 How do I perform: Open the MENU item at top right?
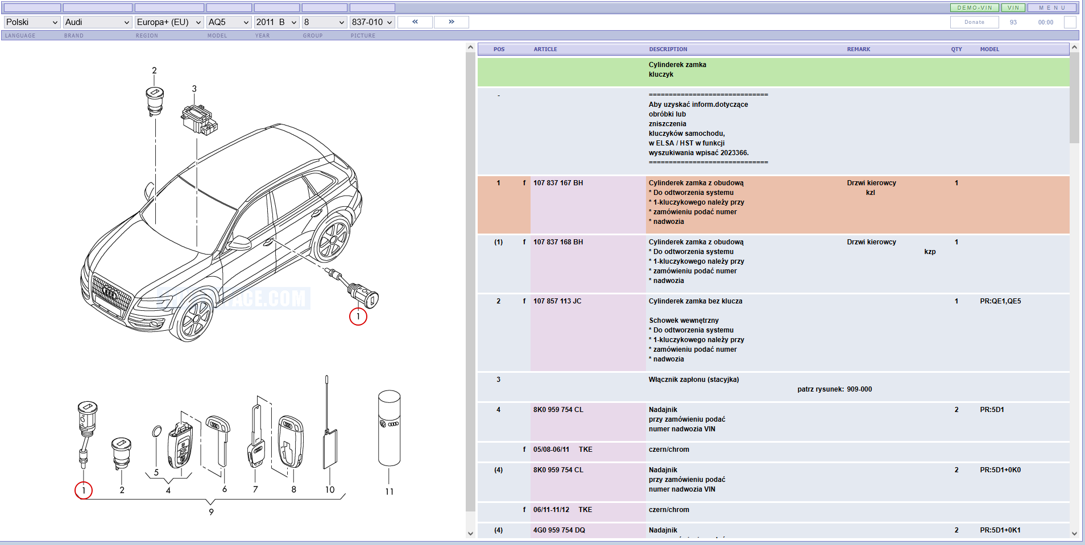click(x=1051, y=8)
